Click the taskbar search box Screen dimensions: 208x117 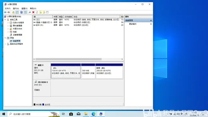click(x=33, y=114)
